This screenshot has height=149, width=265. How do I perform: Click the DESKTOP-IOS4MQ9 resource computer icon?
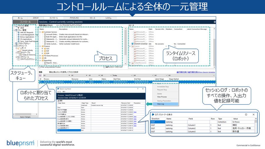pyautogui.click(x=132, y=44)
